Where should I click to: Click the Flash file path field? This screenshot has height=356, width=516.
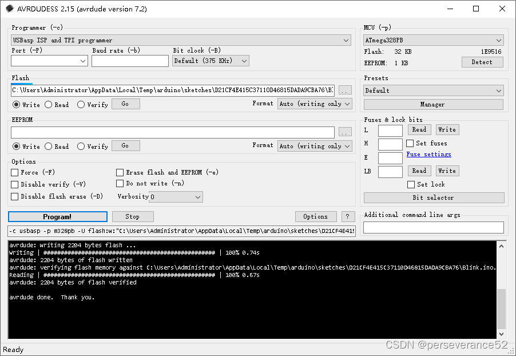coord(173,90)
